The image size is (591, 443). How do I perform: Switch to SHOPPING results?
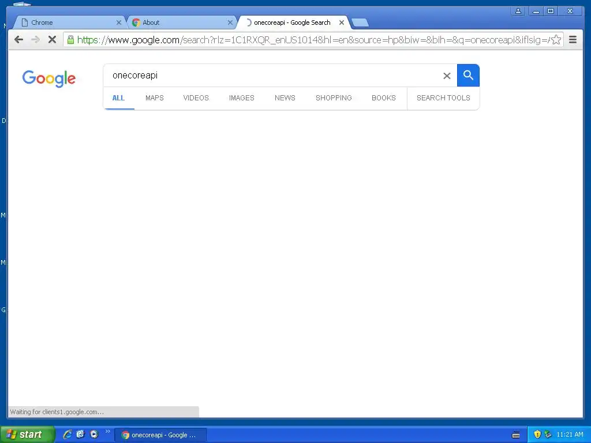click(334, 98)
